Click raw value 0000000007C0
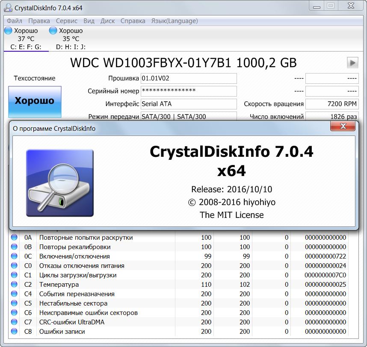The image size is (367, 347). pyautogui.click(x=326, y=275)
